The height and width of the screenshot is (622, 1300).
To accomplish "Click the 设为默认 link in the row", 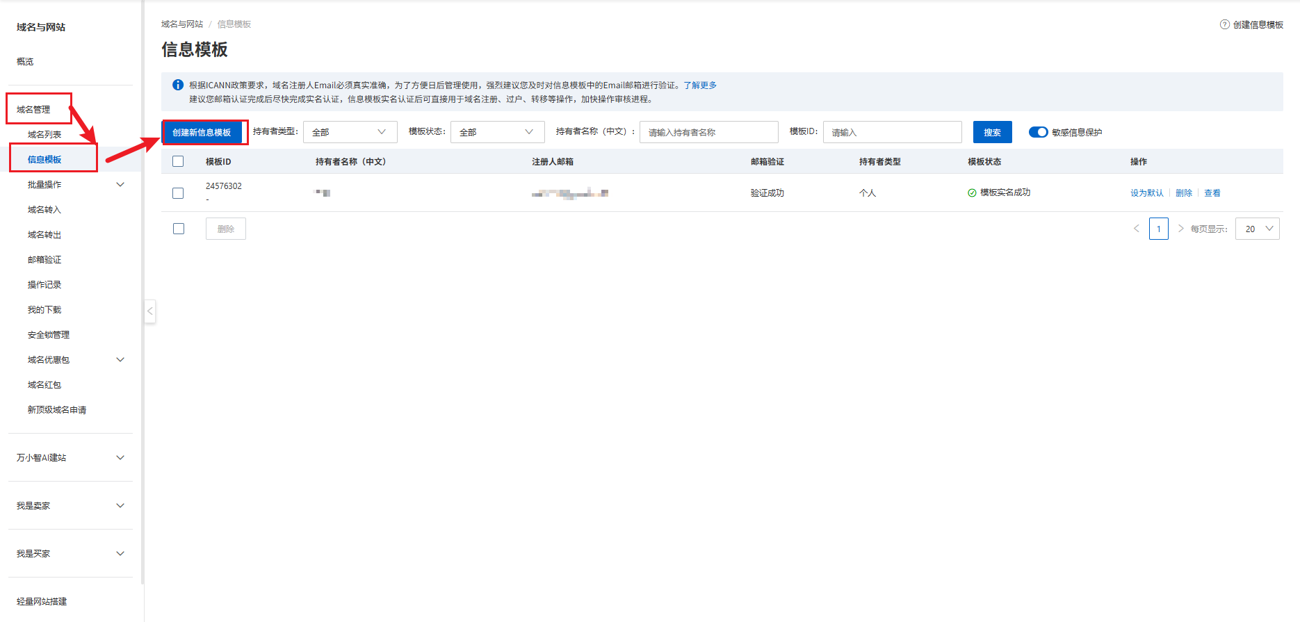I will tap(1146, 193).
